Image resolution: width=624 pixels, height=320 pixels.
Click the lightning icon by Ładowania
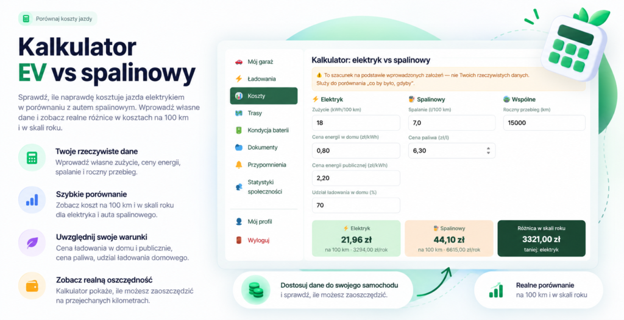(239, 78)
